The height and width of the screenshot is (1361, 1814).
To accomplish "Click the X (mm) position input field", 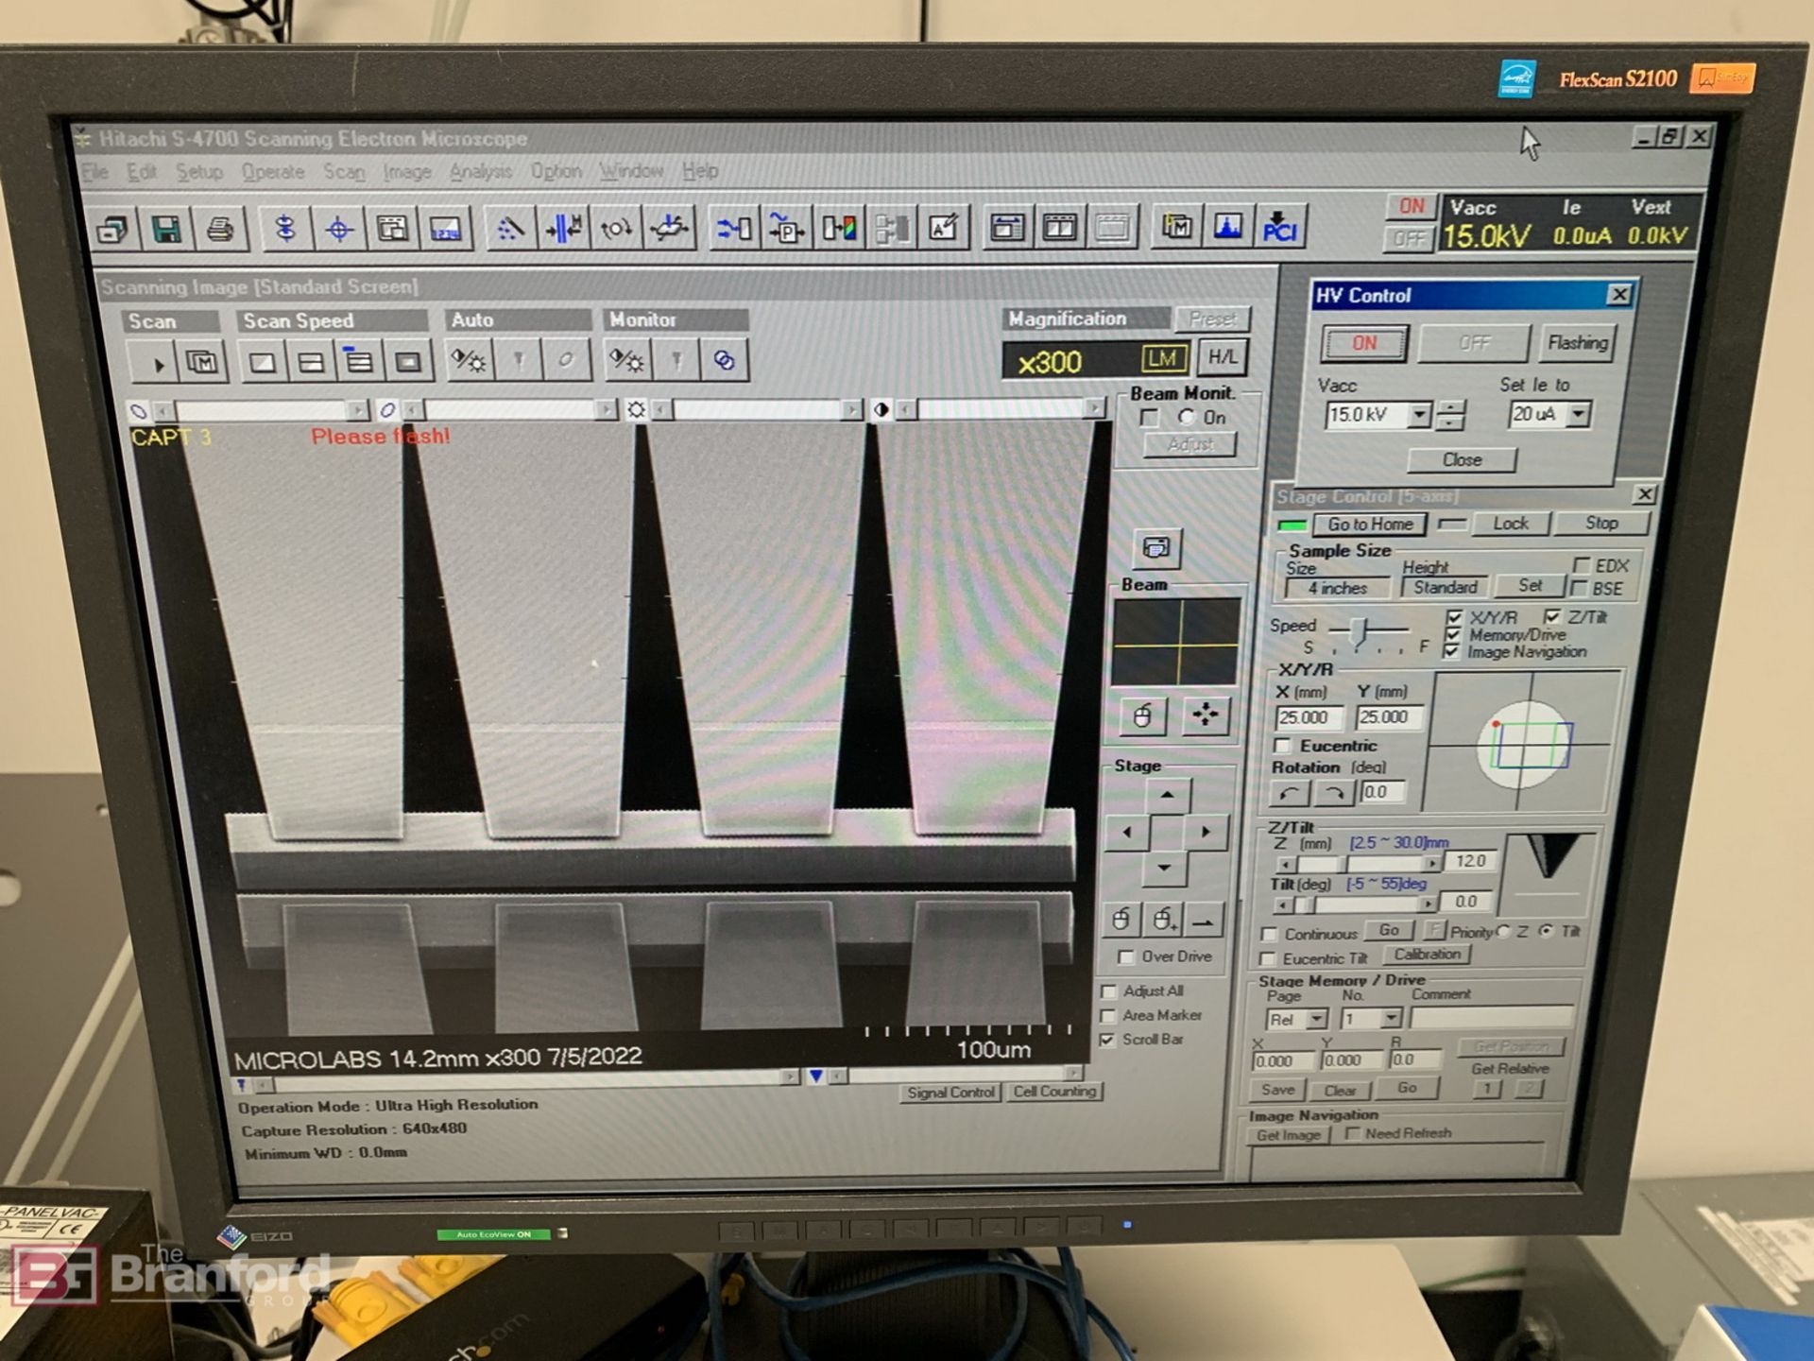I will tap(1308, 718).
